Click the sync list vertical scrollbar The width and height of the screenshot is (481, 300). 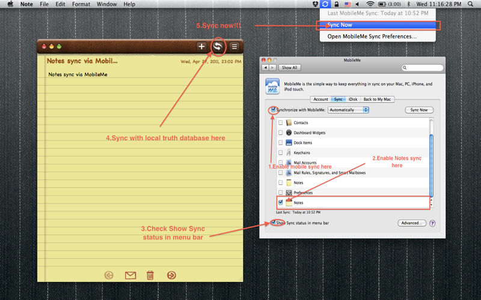tap(431, 166)
